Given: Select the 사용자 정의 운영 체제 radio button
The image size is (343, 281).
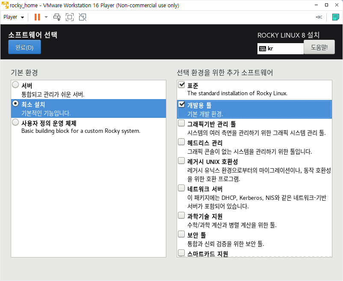Looking at the screenshot, I should [15, 122].
